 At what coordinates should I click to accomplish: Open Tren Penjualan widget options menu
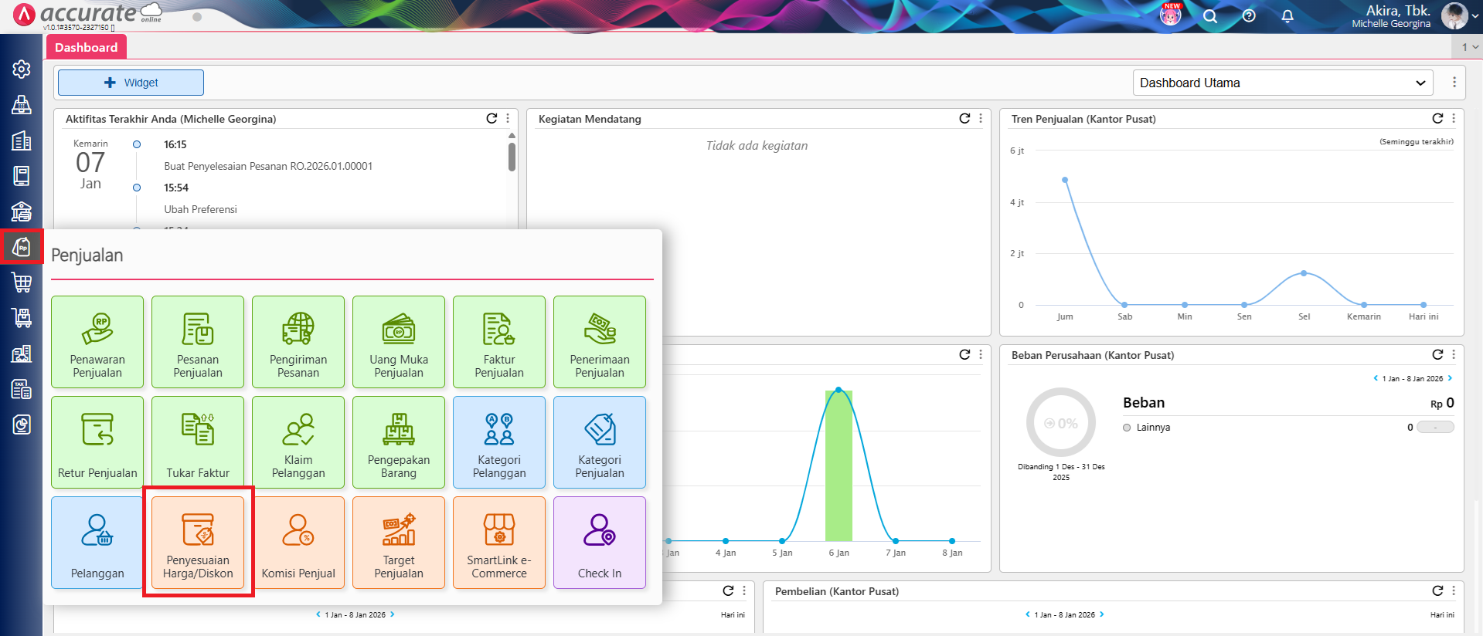click(1454, 119)
